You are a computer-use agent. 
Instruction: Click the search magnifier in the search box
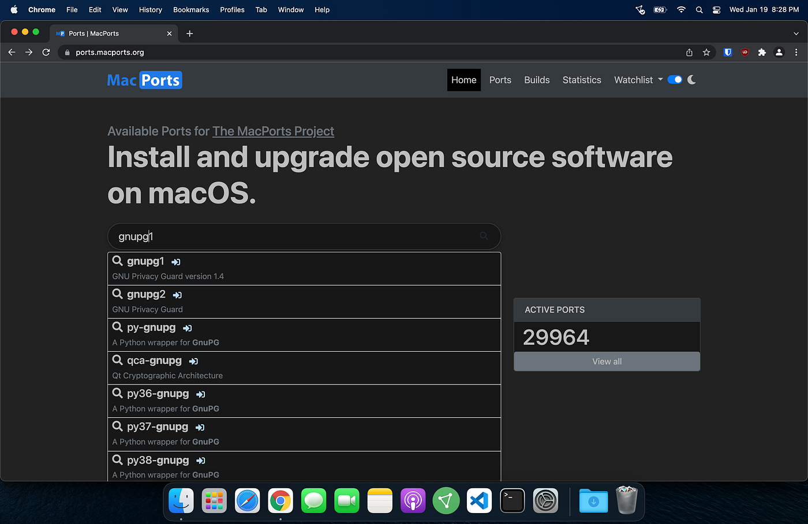484,236
